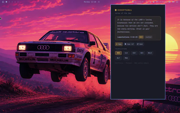This screenshot has width=180, height=113.
Task: Switch to workspace 5
Action: pyautogui.click(x=18, y=2)
